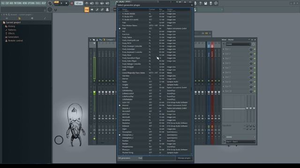Adjust Slot 1 mix knob in Mixer
300x168 pixels.
click(x=251, y=49)
